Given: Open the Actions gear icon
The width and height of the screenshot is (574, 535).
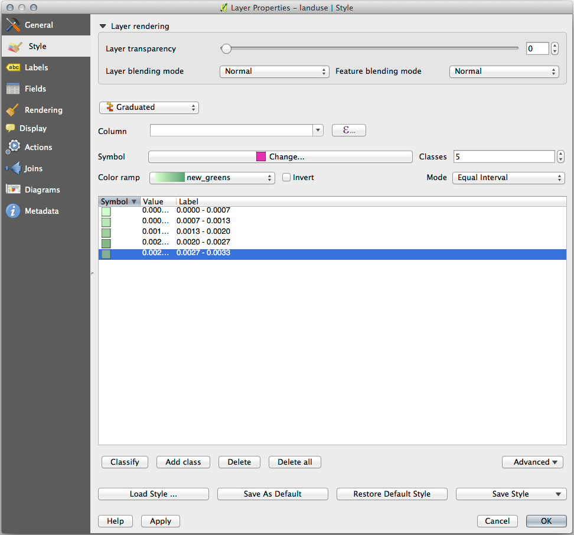Looking at the screenshot, I should pos(13,147).
